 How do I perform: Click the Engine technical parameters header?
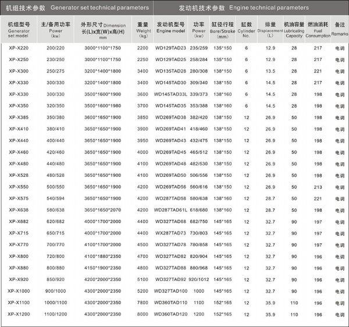tap(250, 8)
